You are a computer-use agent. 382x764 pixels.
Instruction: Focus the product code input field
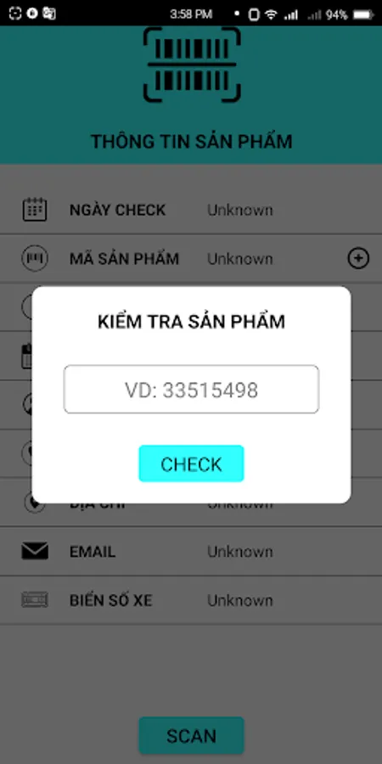point(191,390)
